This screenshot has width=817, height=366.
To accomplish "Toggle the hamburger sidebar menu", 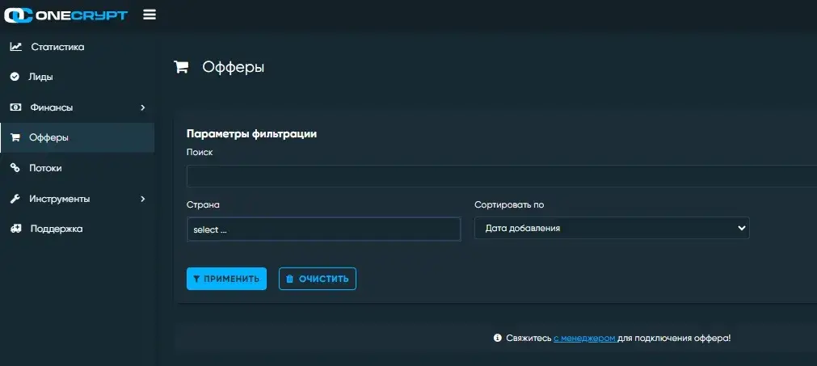I will tap(150, 15).
